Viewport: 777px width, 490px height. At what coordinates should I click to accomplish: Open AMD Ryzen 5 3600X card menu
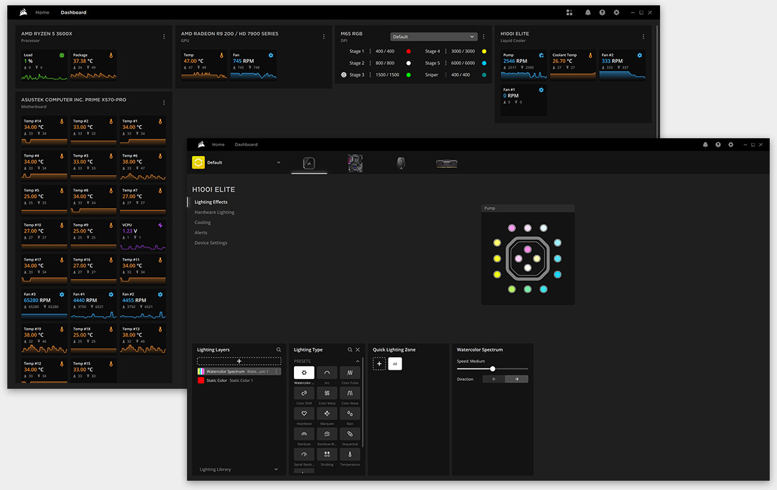(164, 37)
